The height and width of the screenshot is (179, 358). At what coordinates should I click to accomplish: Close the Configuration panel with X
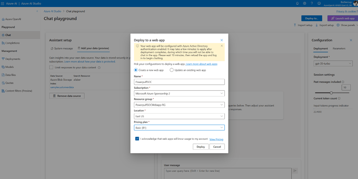[351, 40]
